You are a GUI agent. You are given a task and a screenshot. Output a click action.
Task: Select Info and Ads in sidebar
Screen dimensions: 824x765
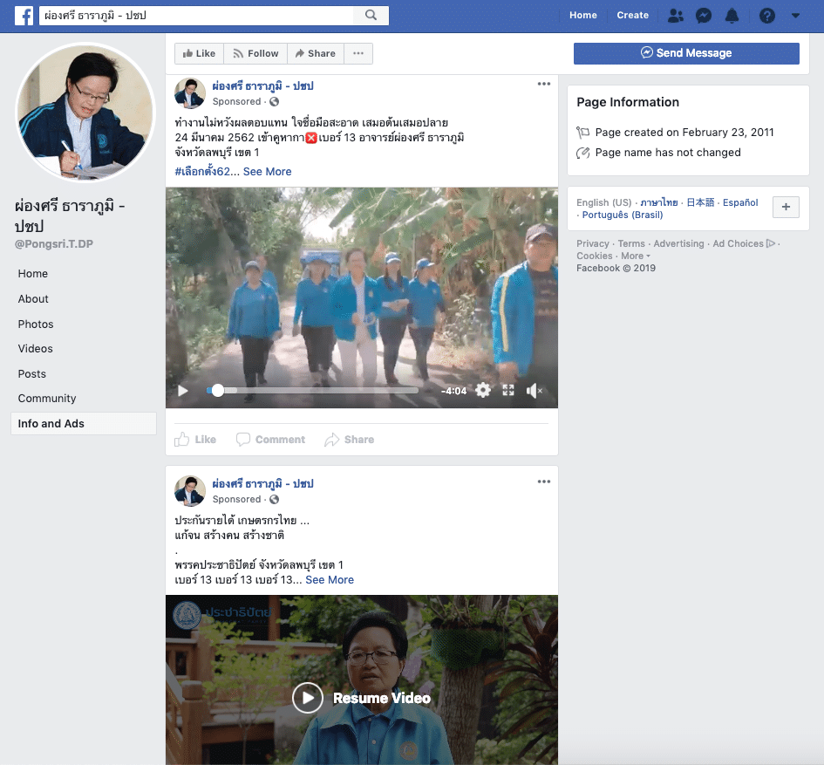[51, 424]
